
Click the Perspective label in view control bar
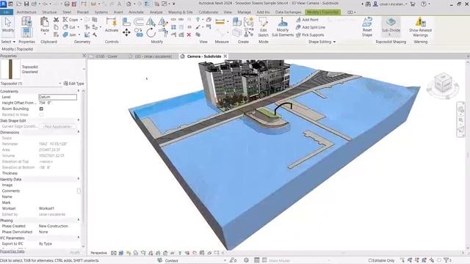(x=98, y=253)
